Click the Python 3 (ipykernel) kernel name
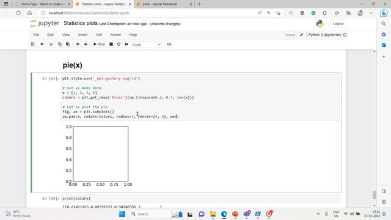Viewport: 391px width, 220px height. (x=324, y=35)
